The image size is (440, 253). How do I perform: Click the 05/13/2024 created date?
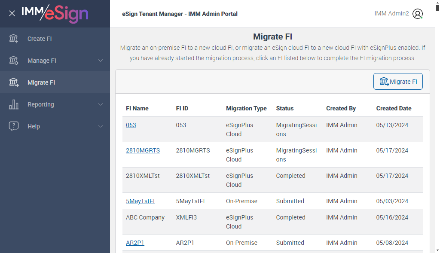click(x=392, y=125)
